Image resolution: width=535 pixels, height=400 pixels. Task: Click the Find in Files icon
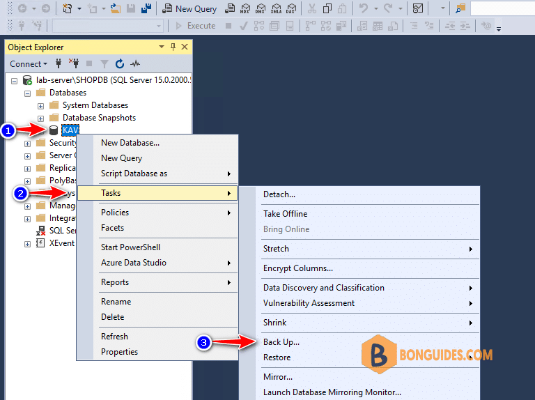click(460, 8)
